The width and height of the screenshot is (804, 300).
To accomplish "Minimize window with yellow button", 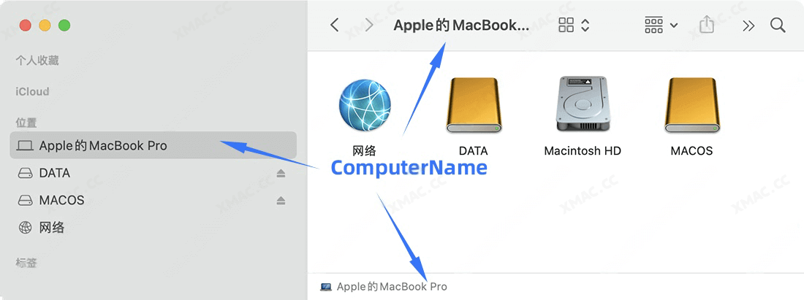I will click(x=45, y=25).
